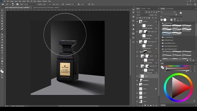Open the brush preset picker arrow
Image resolution: width=197 pixels, height=111 pixels.
pos(15,4)
